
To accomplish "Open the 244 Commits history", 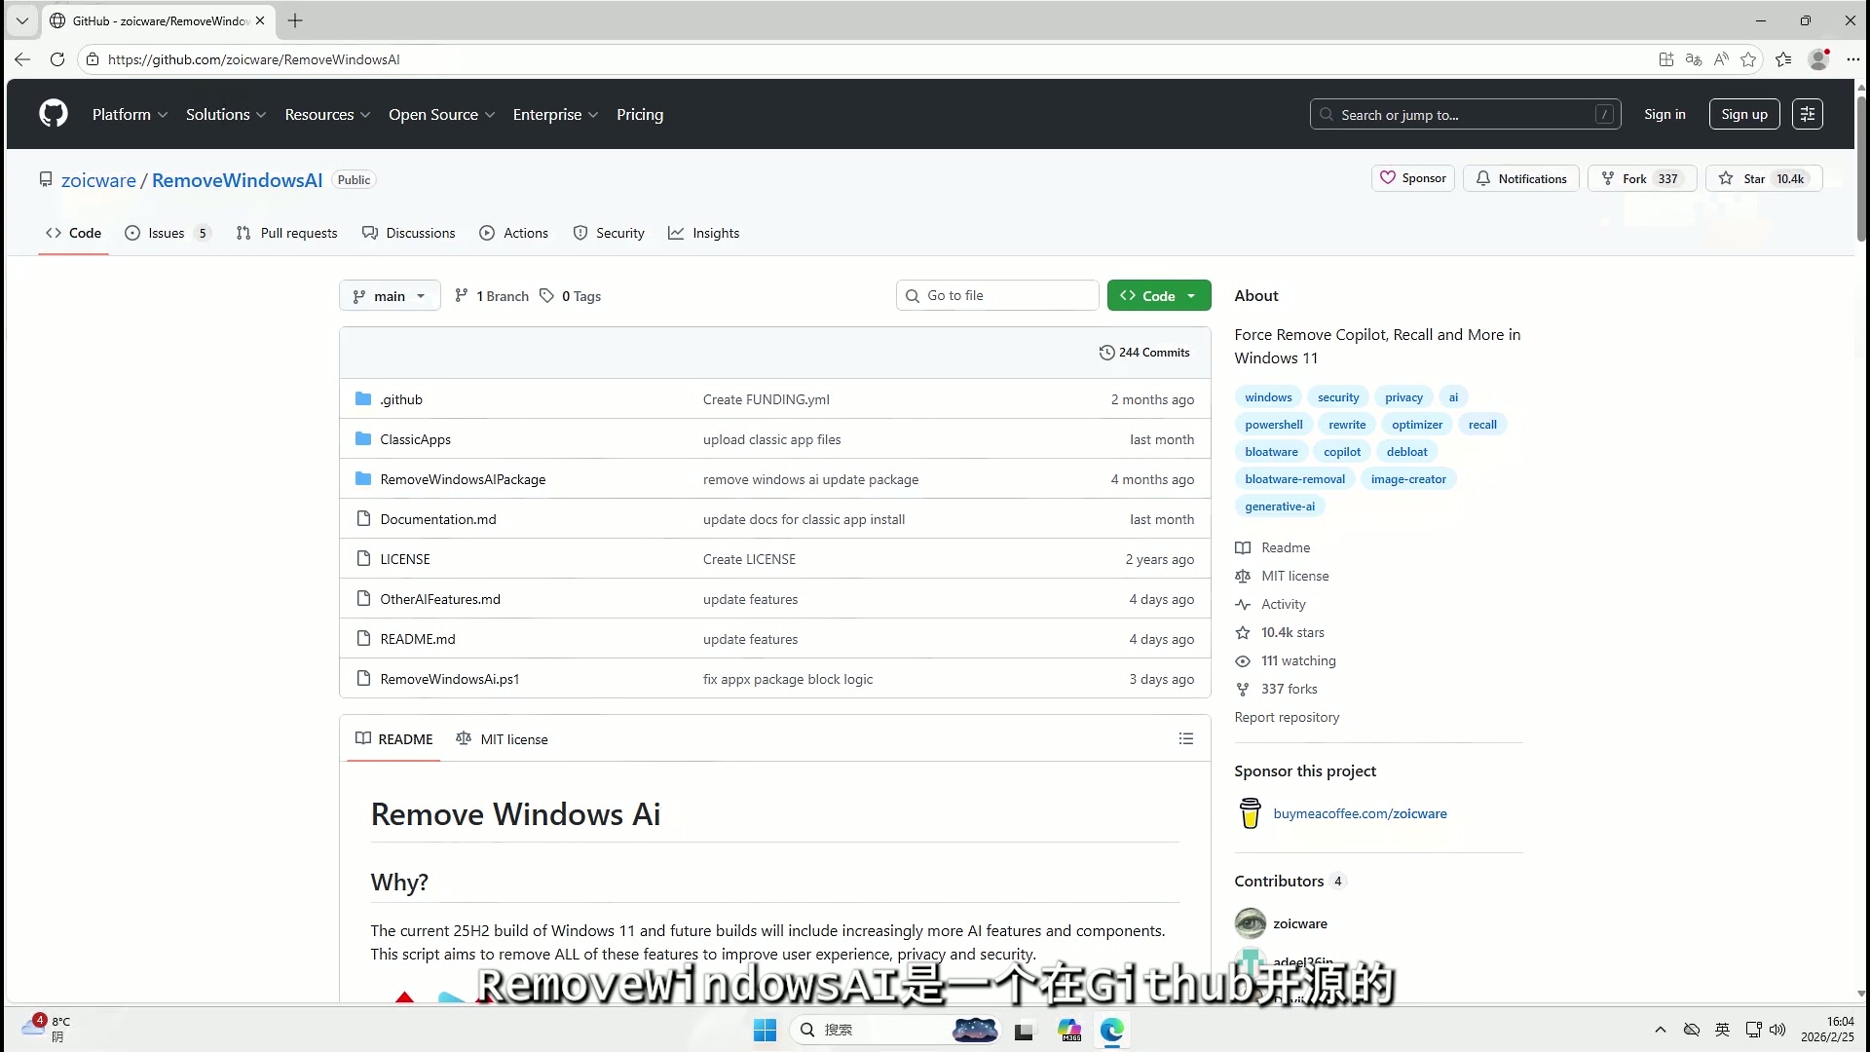I will coord(1144,353).
